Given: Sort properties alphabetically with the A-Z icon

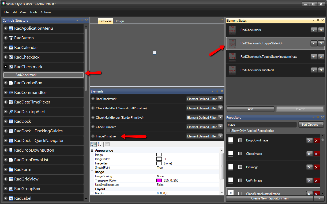Looking at the screenshot, I should (99, 144).
